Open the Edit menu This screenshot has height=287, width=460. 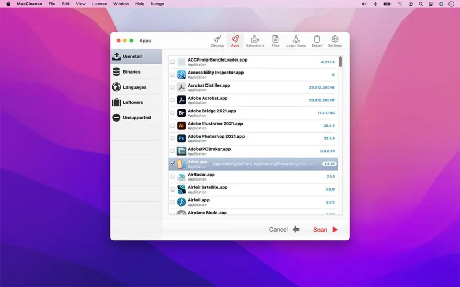click(x=66, y=4)
